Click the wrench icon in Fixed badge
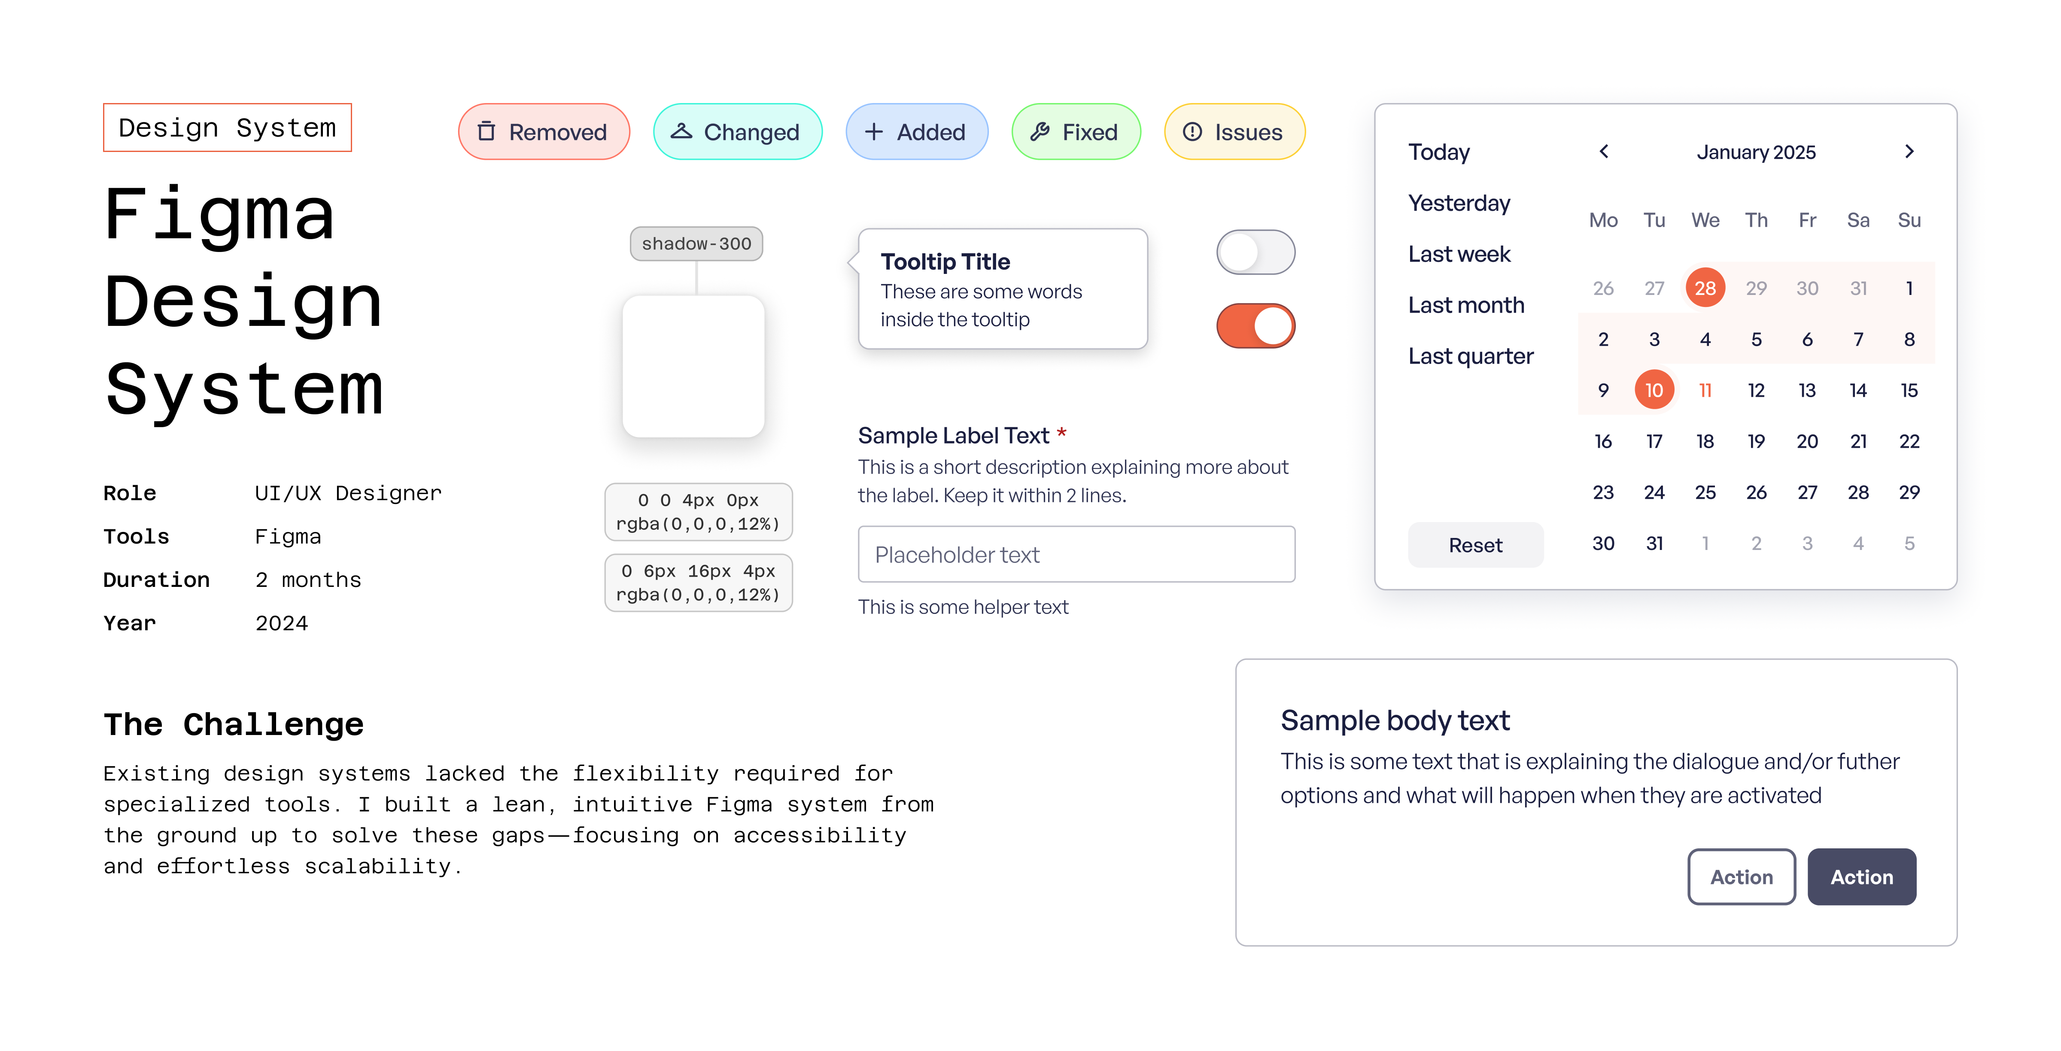The height and width of the screenshot is (1051, 2061). click(x=1039, y=132)
